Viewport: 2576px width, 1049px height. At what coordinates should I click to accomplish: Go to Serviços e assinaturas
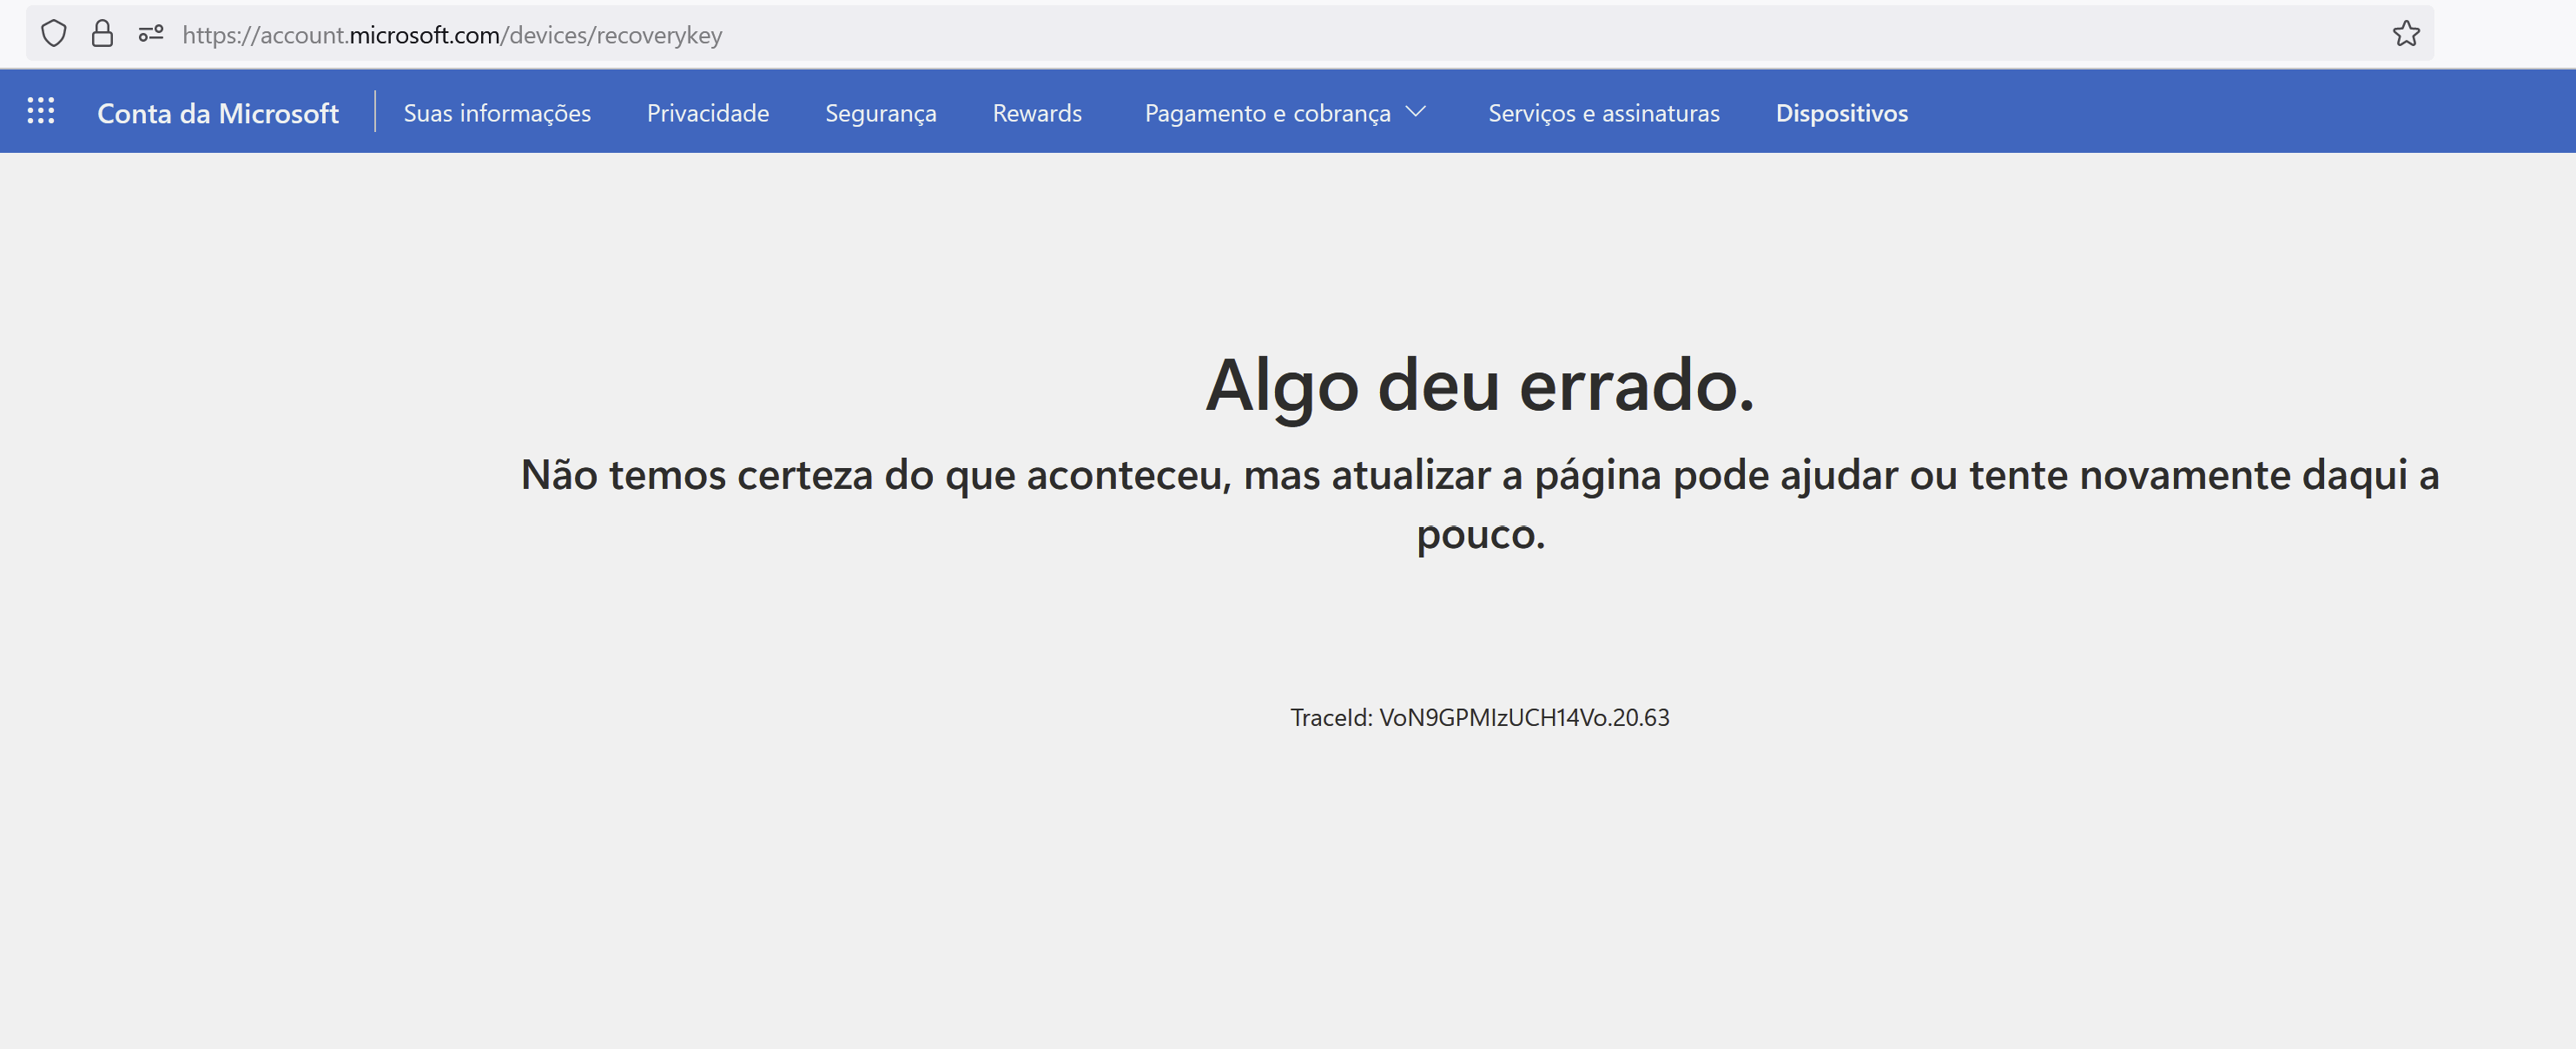[1603, 113]
